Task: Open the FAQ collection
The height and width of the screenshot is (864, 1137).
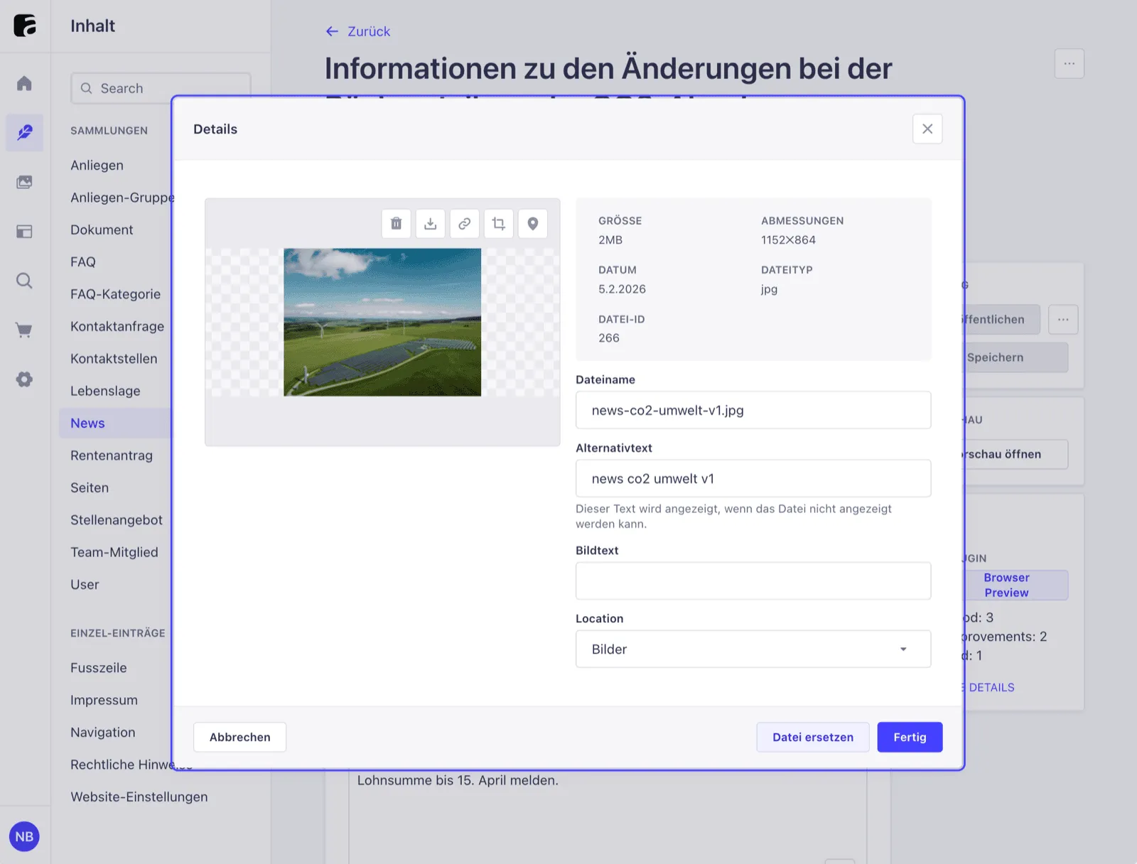Action: 83,261
